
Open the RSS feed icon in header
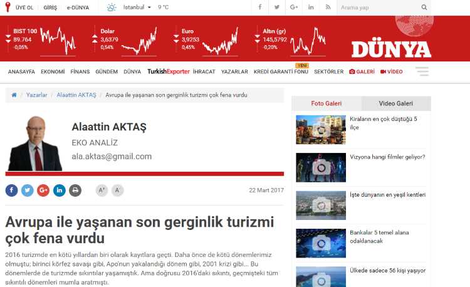[x=328, y=8]
